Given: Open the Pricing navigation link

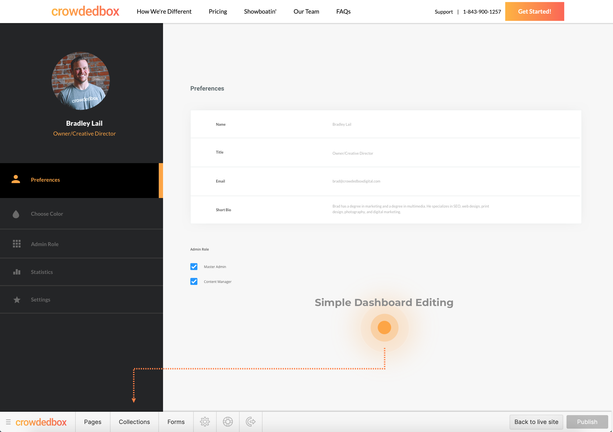Looking at the screenshot, I should tap(218, 12).
